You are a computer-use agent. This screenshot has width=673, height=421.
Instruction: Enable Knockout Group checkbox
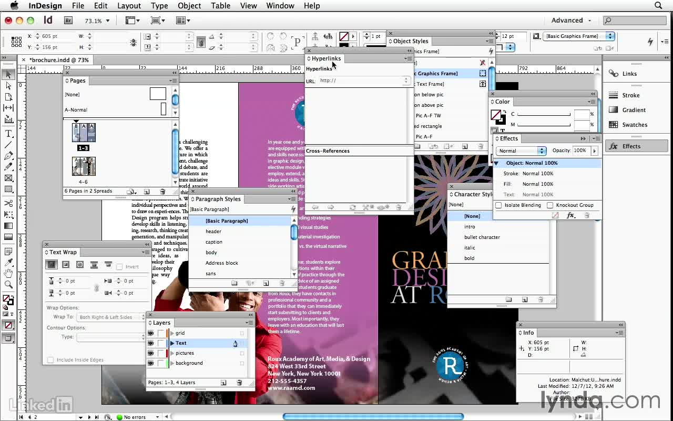pyautogui.click(x=550, y=205)
